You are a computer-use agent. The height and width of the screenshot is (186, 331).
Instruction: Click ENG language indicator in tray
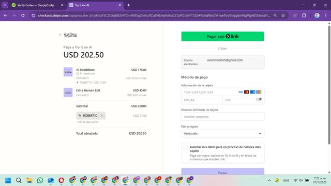(x=286, y=180)
